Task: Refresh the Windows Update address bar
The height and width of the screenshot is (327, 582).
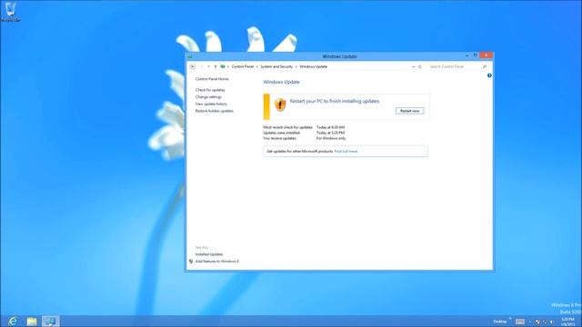Action: (420, 66)
